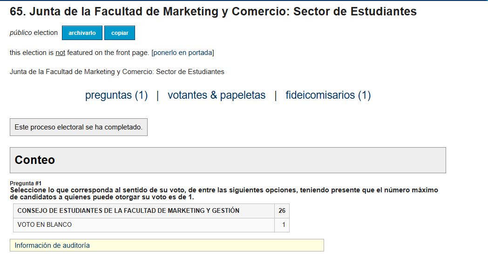Click the question text about número máximo de candidatos

pyautogui.click(x=224, y=193)
